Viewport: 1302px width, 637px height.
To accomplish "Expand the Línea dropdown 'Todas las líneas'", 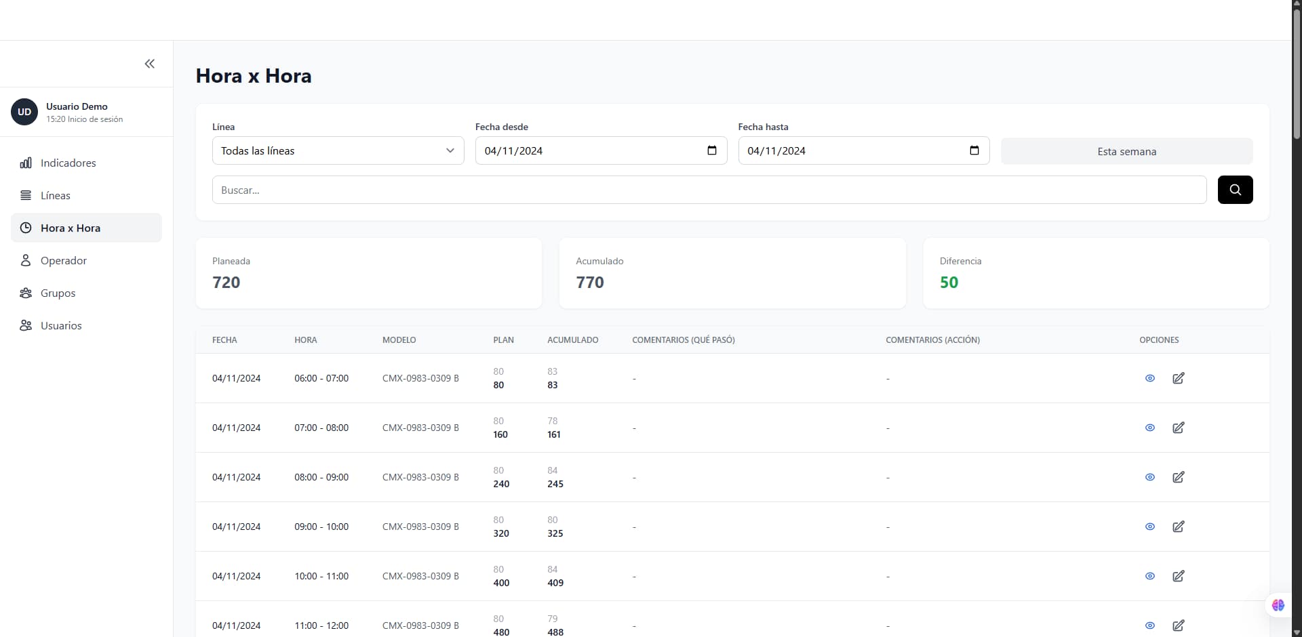I will click(x=338, y=150).
